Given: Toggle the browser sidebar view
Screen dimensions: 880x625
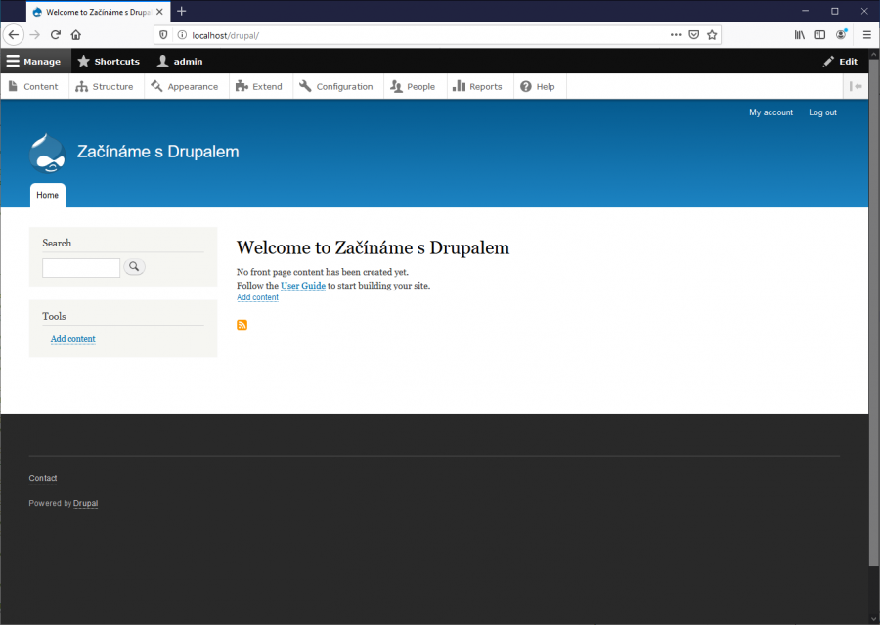Looking at the screenshot, I should tap(820, 35).
